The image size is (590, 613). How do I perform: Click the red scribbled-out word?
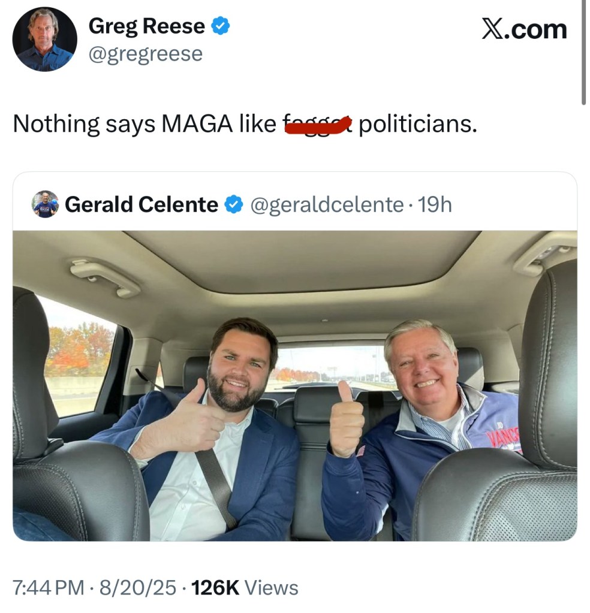coord(318,125)
